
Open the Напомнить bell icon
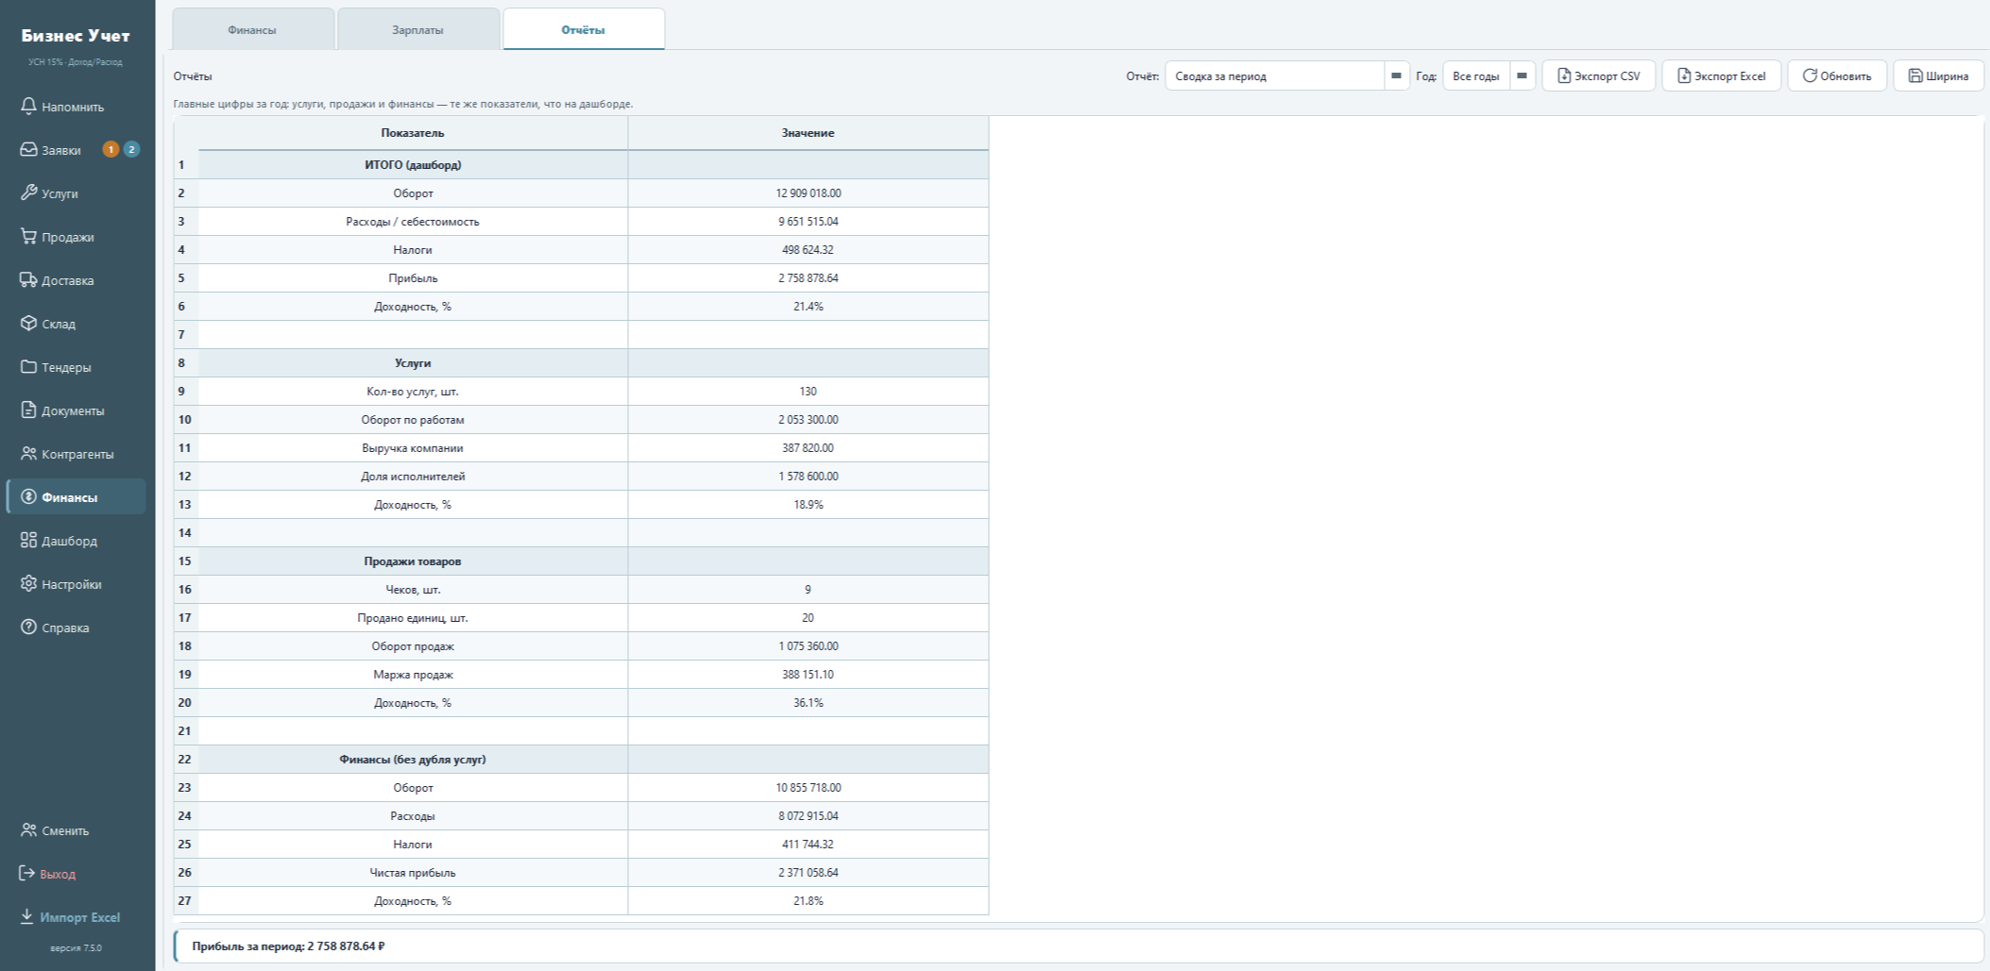point(28,106)
